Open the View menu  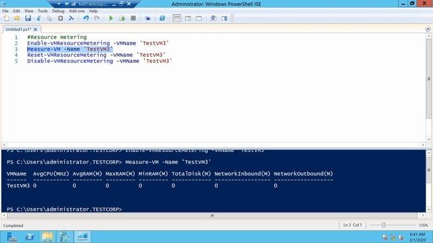28,11
